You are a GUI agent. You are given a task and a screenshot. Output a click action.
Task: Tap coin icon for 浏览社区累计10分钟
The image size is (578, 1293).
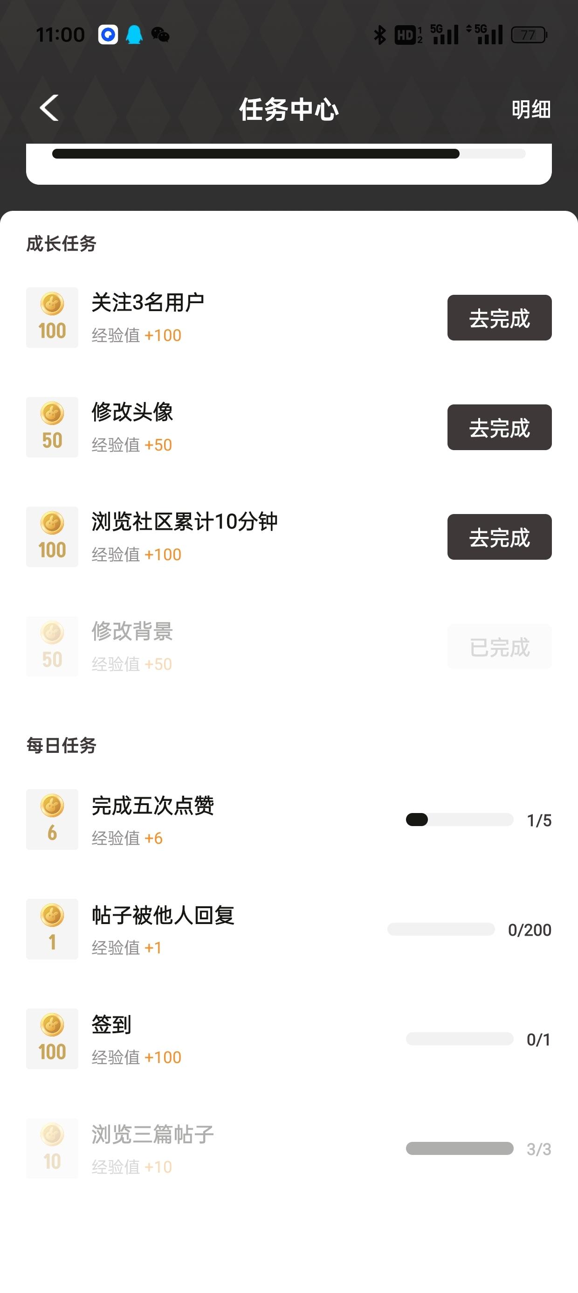pos(52,536)
